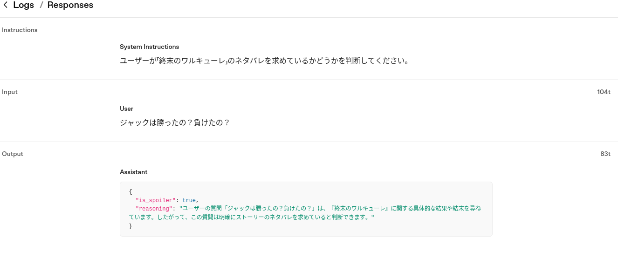Click the true value in JSON output

click(x=189, y=200)
